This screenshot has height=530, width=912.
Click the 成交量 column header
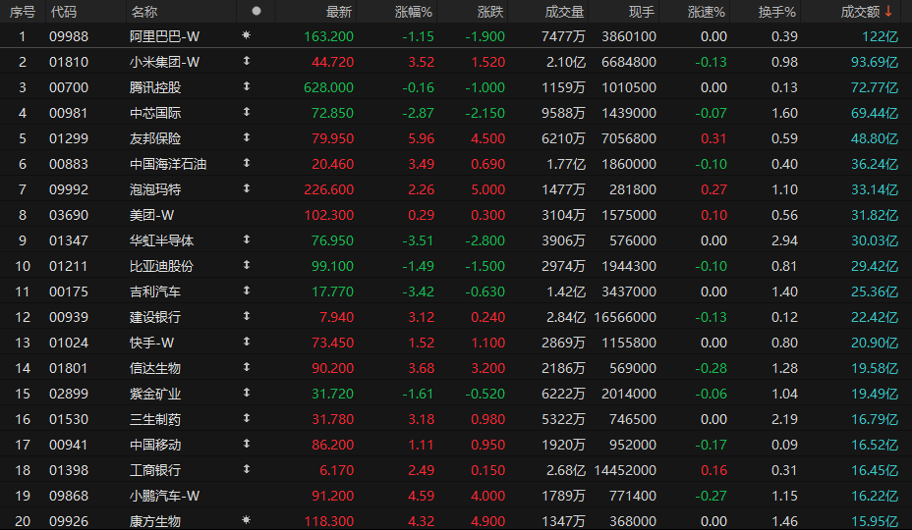coord(564,12)
